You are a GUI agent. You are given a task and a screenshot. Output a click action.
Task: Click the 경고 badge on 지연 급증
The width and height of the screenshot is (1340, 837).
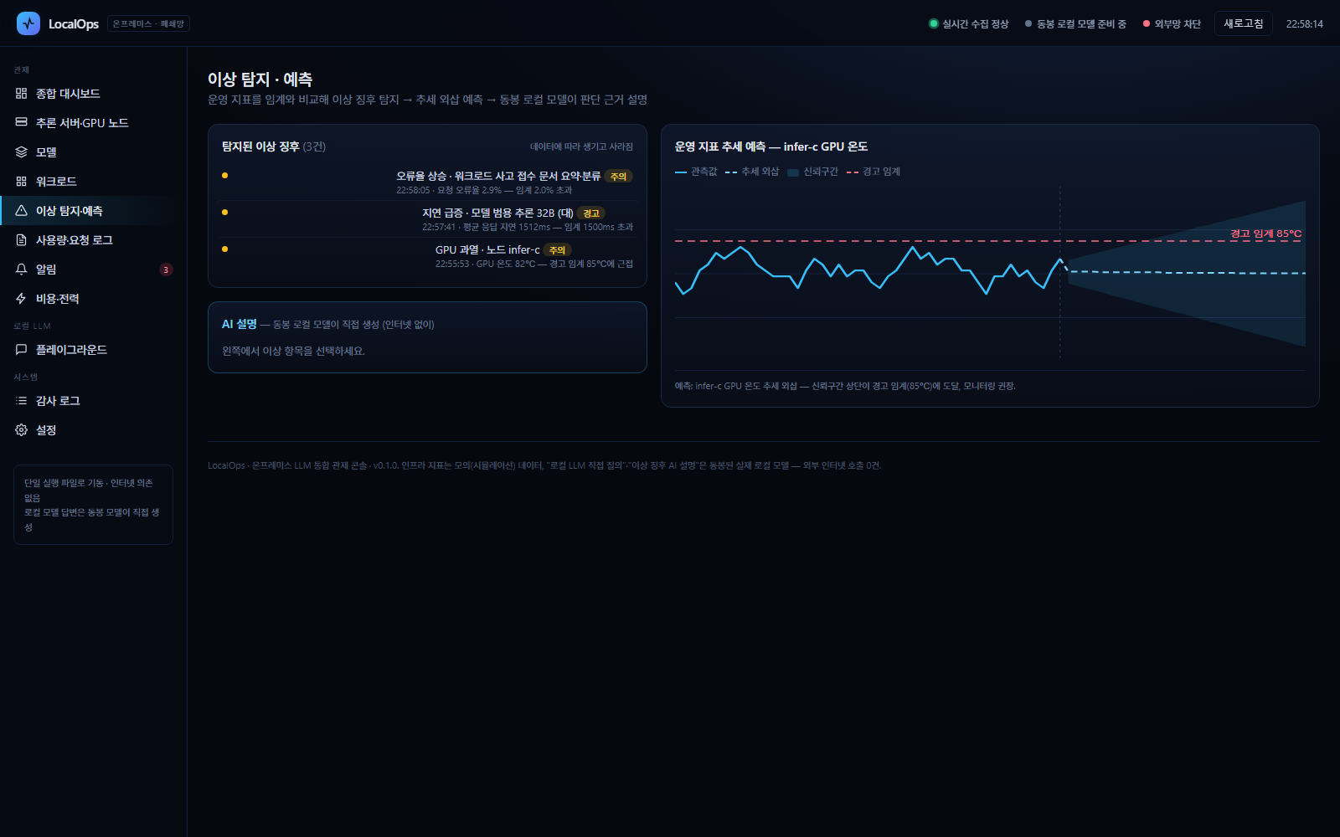pos(591,213)
